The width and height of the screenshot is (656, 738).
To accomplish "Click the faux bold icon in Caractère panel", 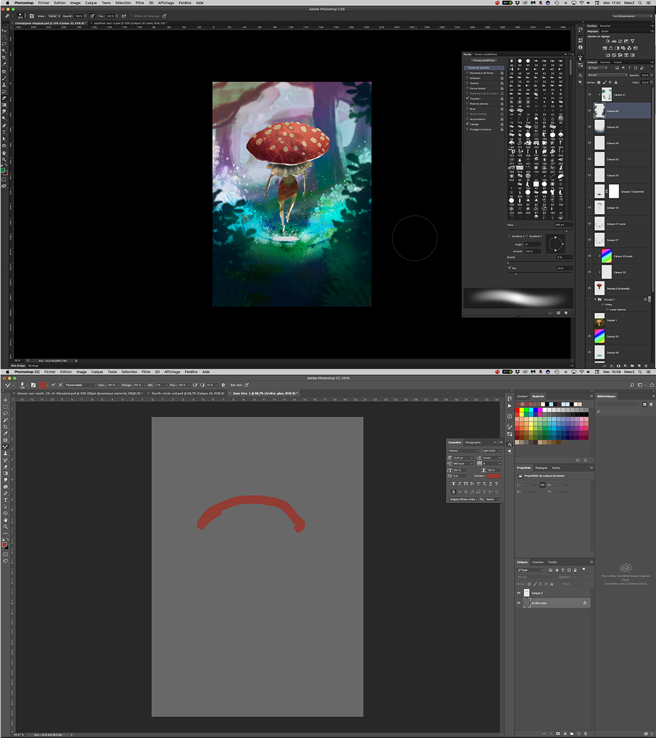I will coord(453,484).
